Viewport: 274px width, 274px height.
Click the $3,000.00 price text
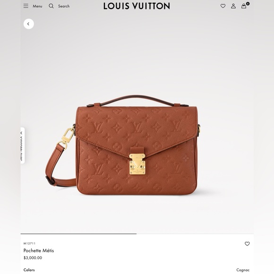click(x=33, y=258)
